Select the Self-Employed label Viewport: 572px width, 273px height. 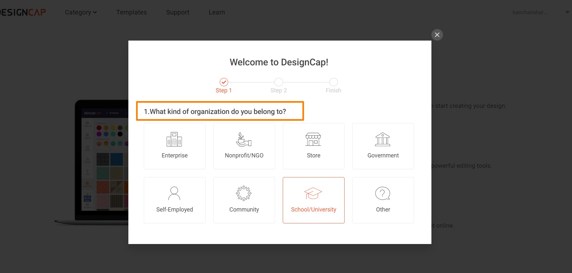(x=175, y=210)
